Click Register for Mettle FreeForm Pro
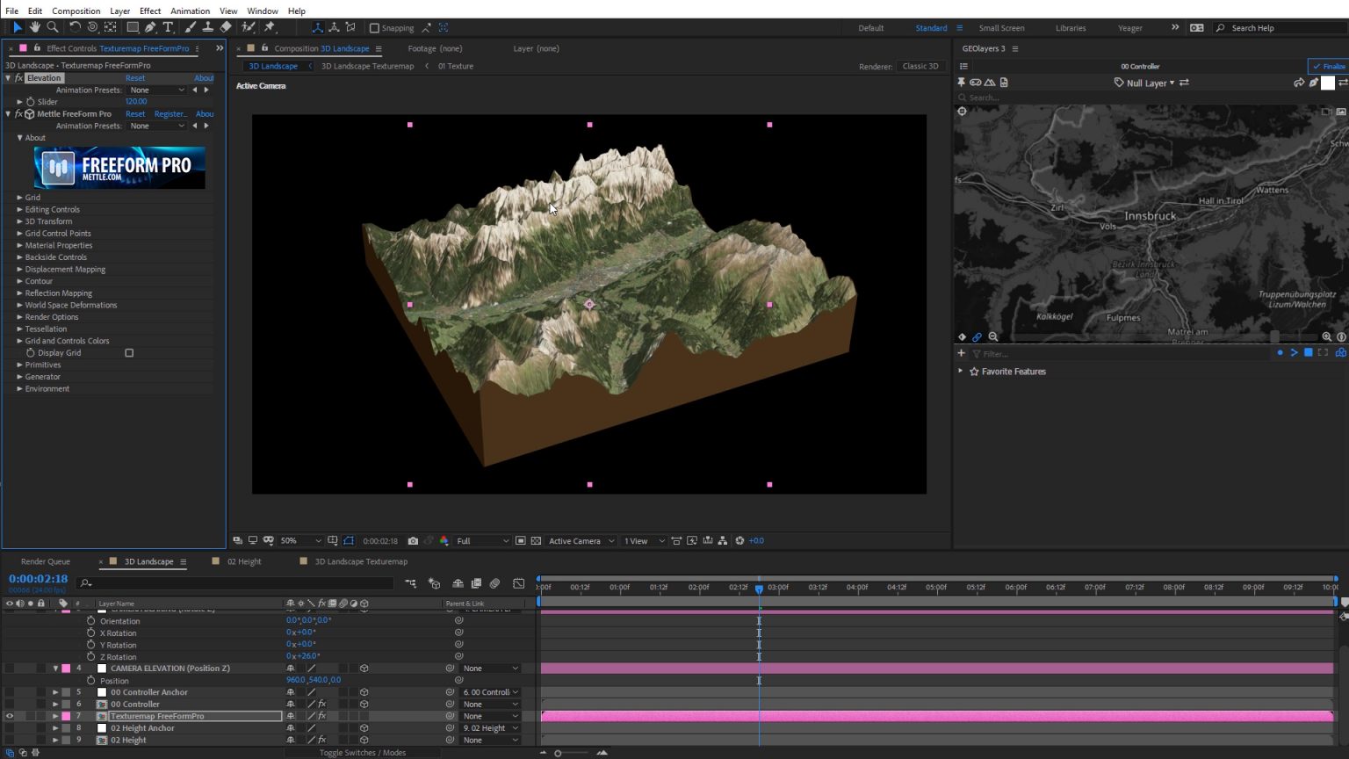This screenshot has width=1349, height=759. [x=170, y=113]
